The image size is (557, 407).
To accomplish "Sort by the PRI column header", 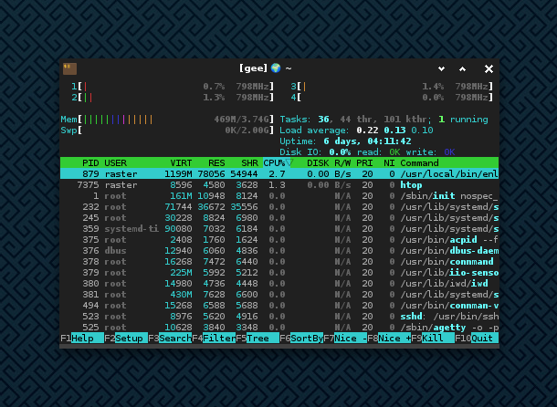I will click(x=364, y=163).
